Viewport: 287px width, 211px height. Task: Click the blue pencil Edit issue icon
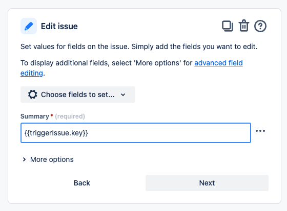pos(29,26)
